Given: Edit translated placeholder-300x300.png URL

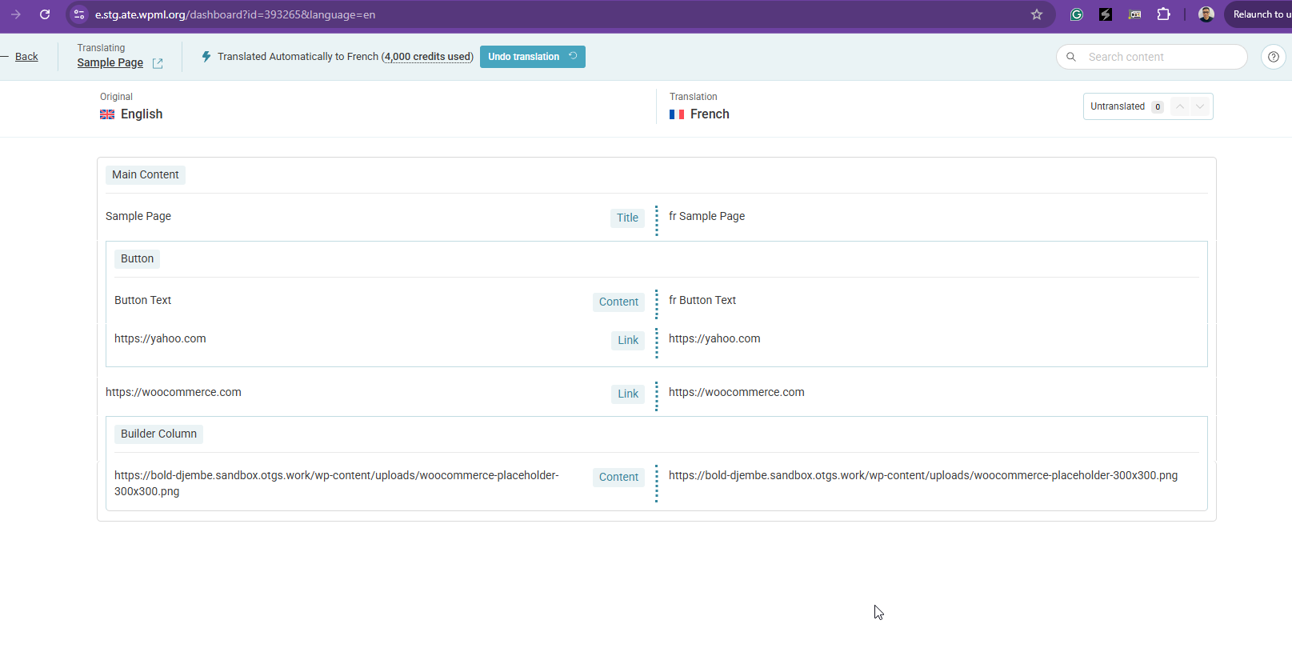Looking at the screenshot, I should pyautogui.click(x=923, y=475).
